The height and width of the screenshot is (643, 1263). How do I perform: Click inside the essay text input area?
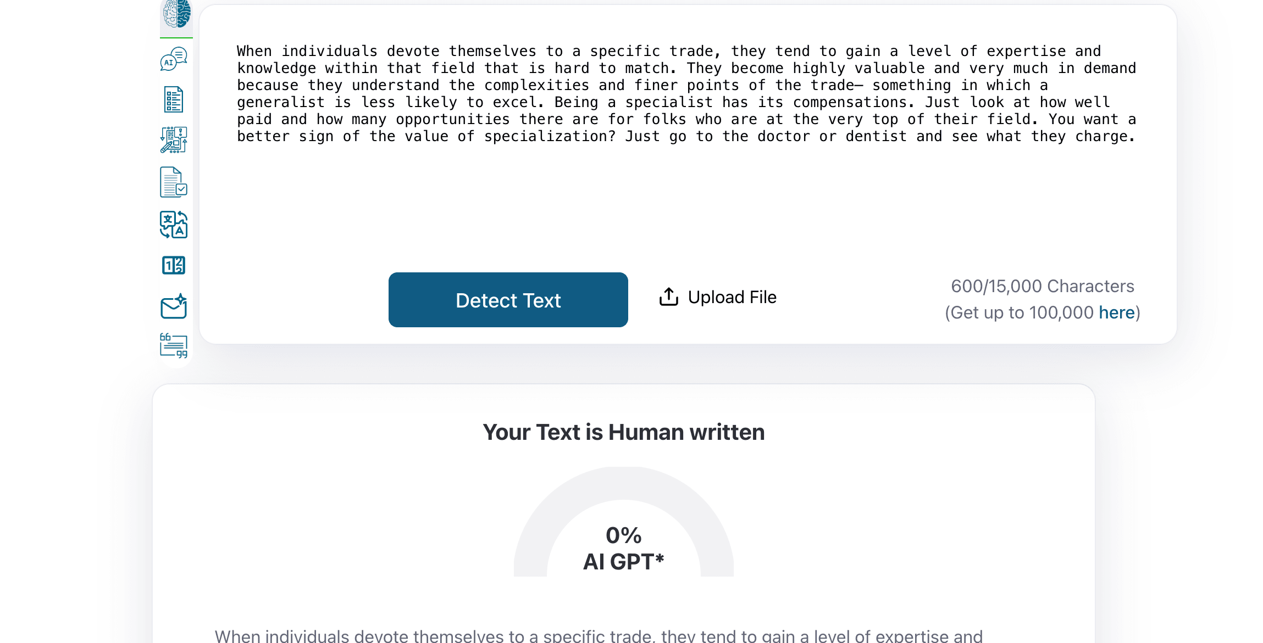687,192
